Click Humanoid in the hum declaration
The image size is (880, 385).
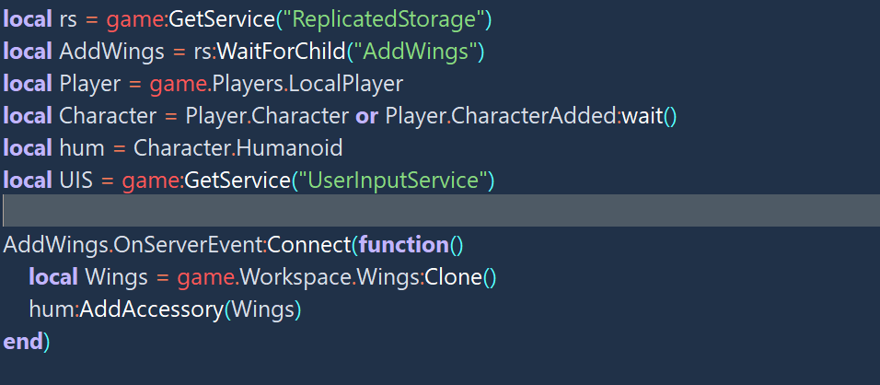[289, 148]
